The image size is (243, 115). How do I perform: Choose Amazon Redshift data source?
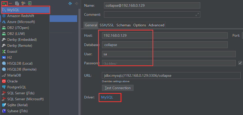25,16
